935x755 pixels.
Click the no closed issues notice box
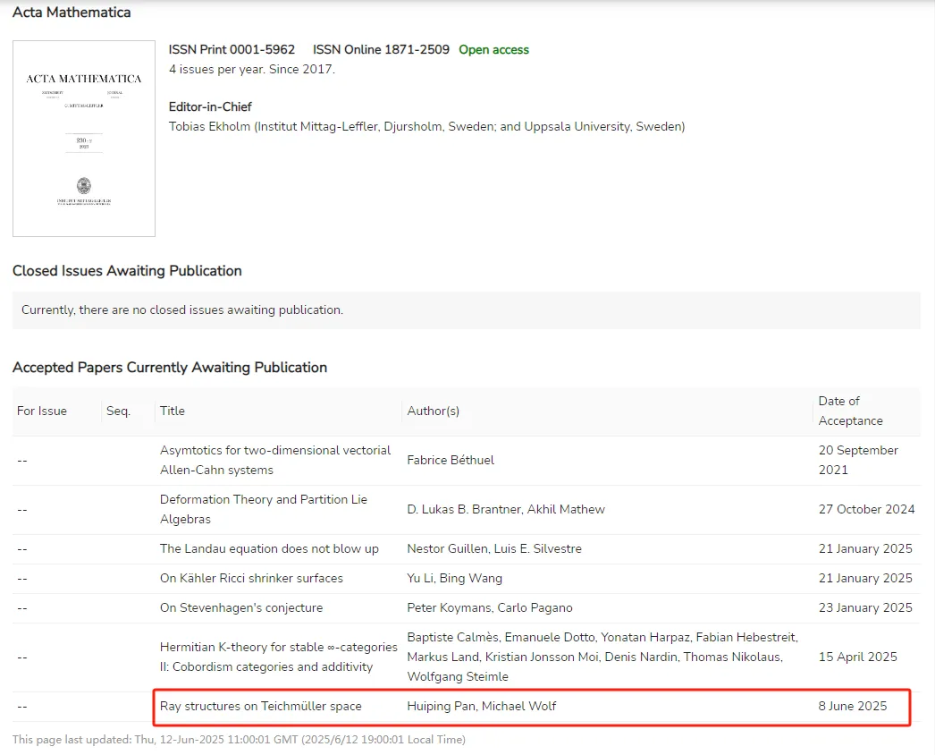[x=466, y=310]
